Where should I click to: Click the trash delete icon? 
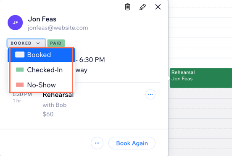[127, 7]
